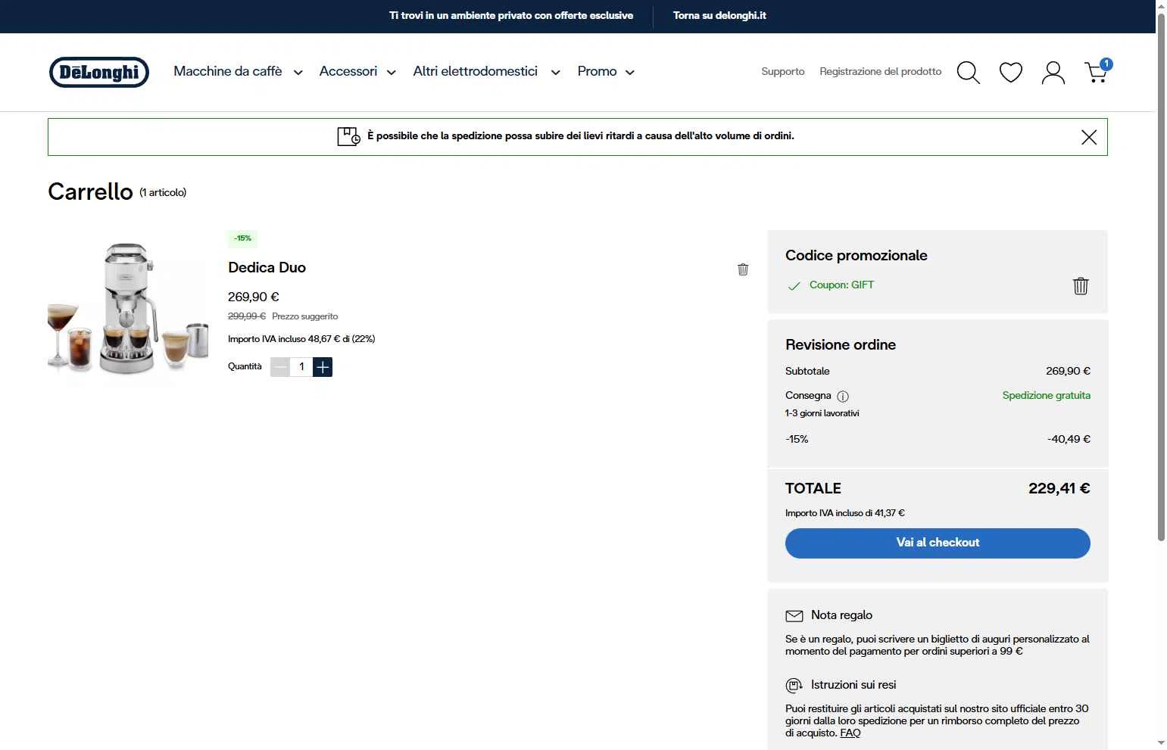Increase quantity with plus button
1167x750 pixels.
323,367
